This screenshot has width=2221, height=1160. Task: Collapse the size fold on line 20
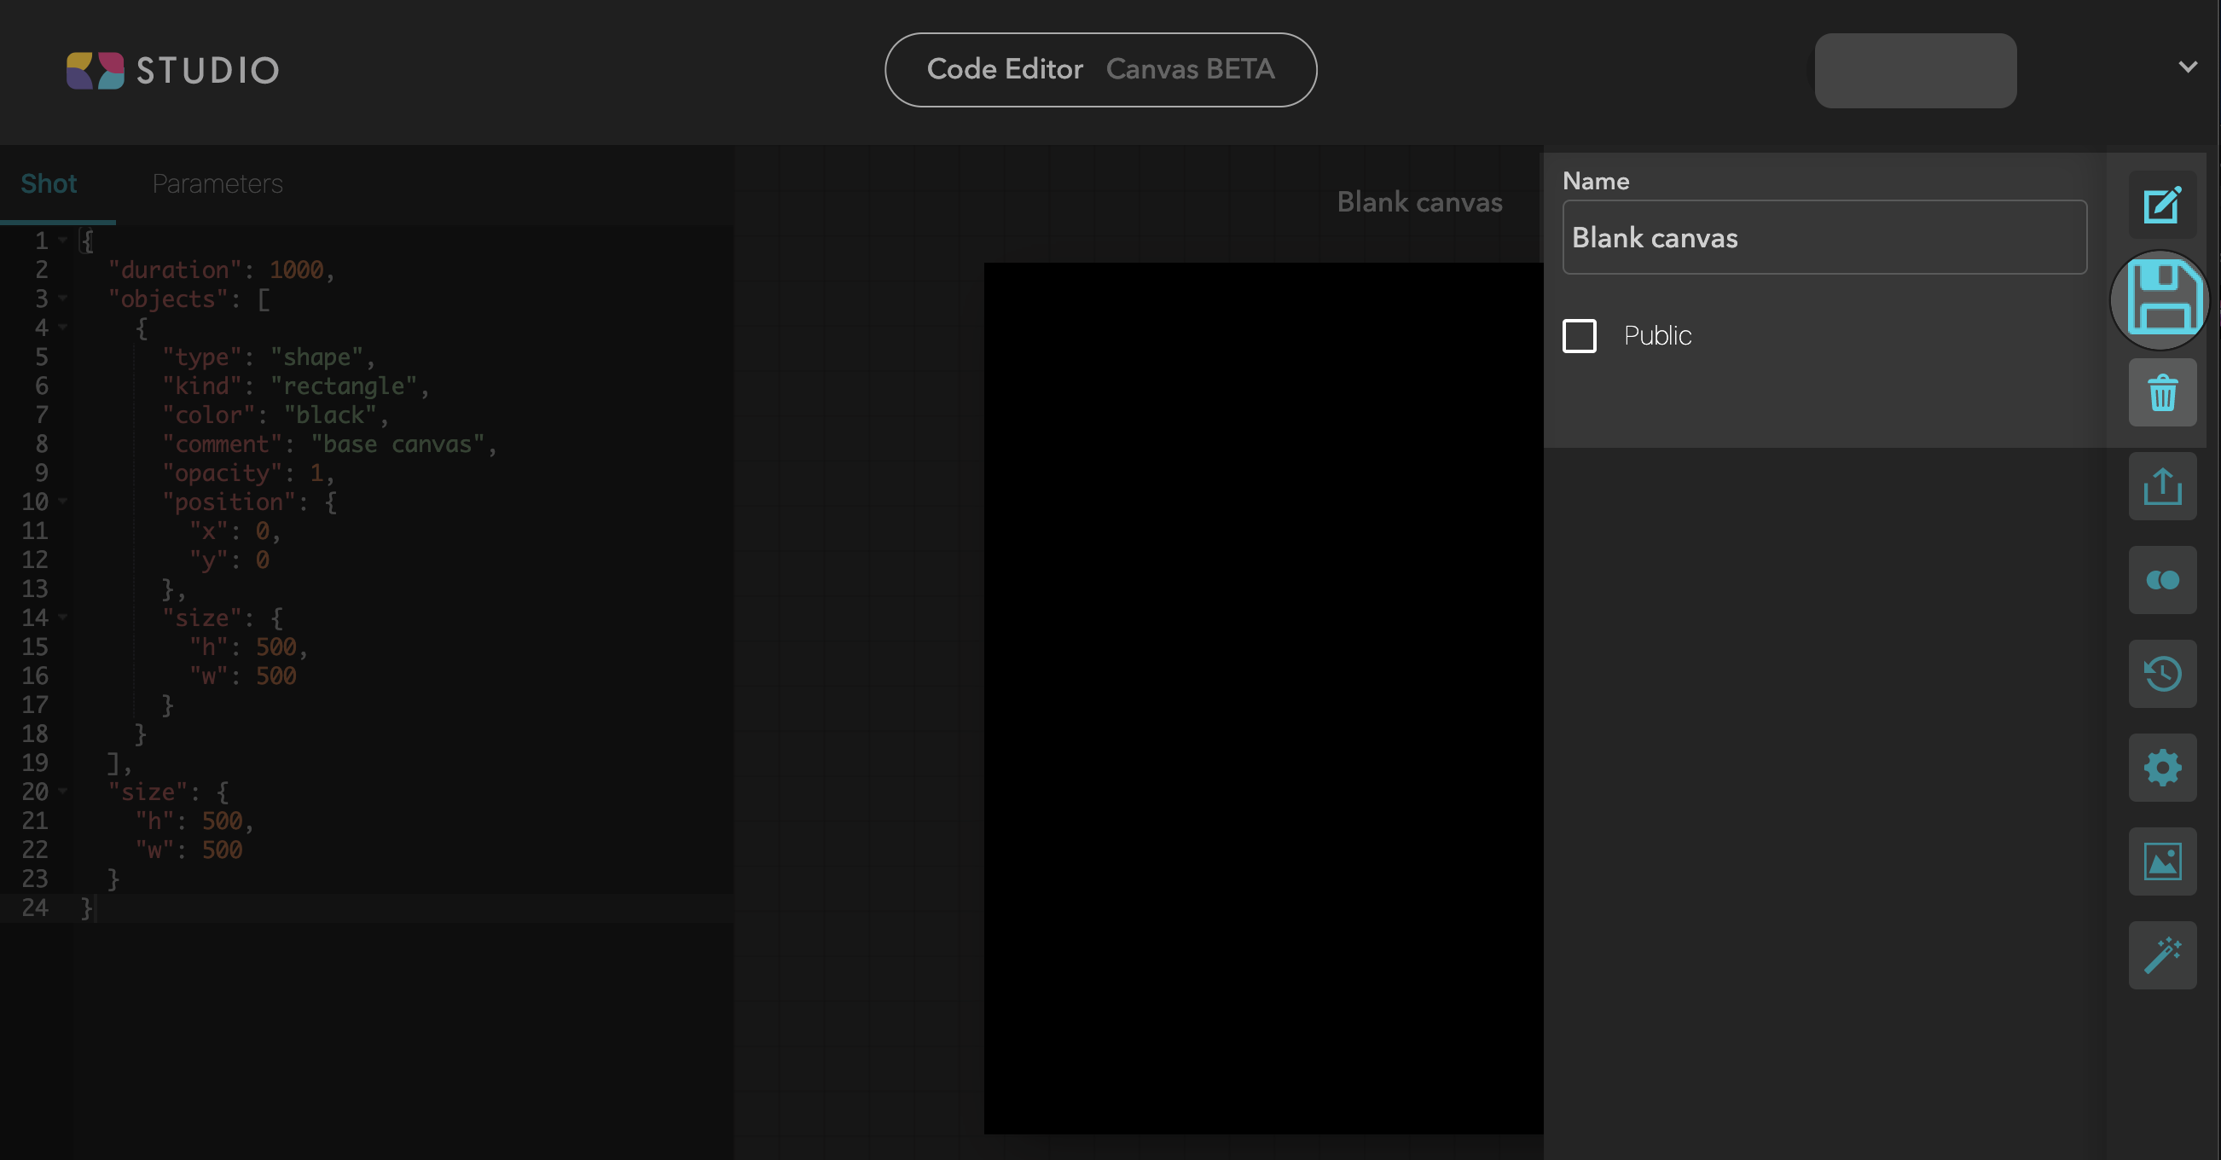pyautogui.click(x=63, y=791)
